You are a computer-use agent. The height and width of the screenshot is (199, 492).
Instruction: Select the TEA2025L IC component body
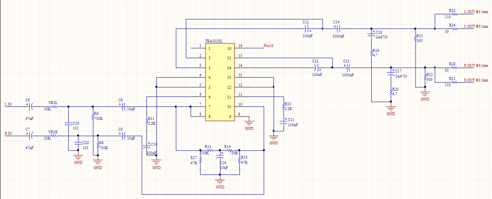point(220,82)
